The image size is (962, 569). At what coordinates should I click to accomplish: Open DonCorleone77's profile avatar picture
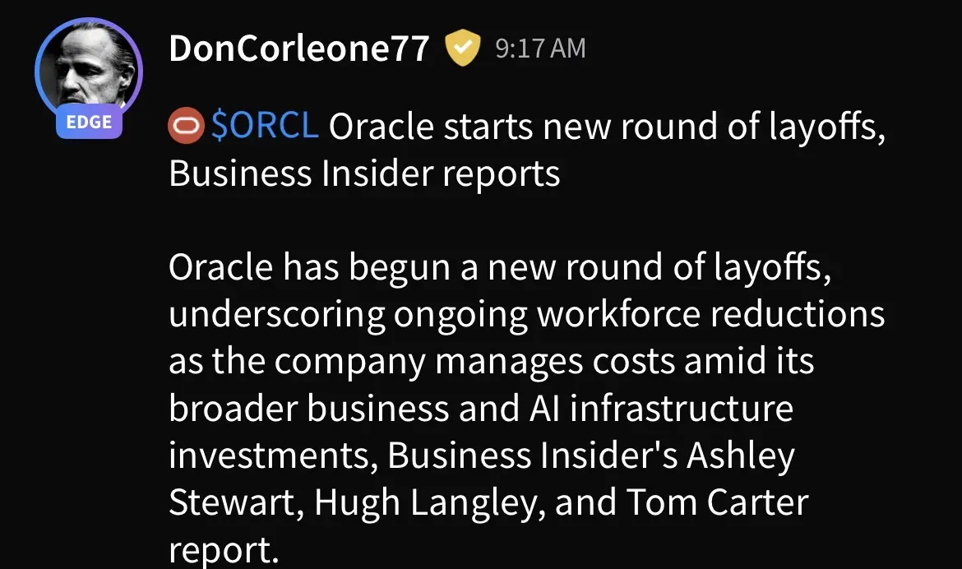point(89,69)
